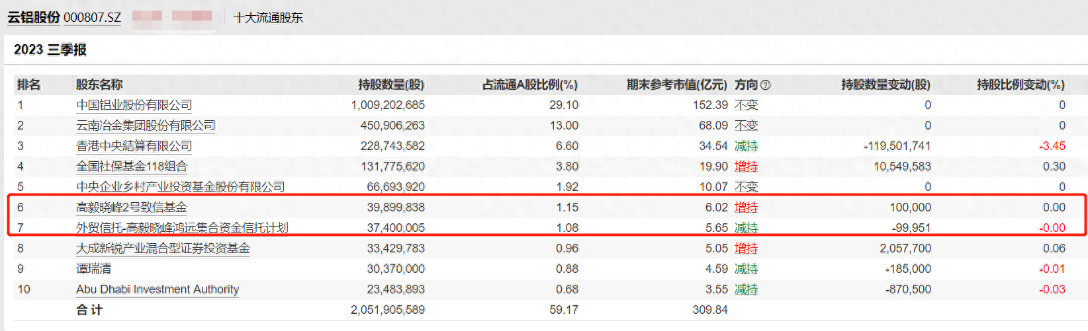The height and width of the screenshot is (331, 1088).
Task: Click share count 23,483,893
Action: click(x=396, y=289)
